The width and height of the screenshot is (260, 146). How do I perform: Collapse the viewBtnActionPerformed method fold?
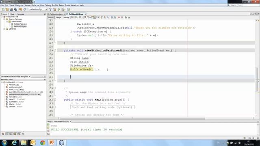pos(55,50)
